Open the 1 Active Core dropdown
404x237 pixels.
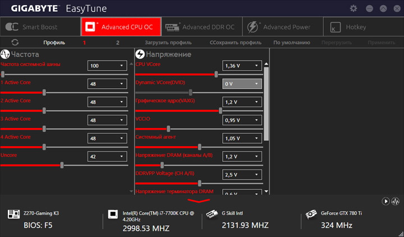(x=107, y=84)
